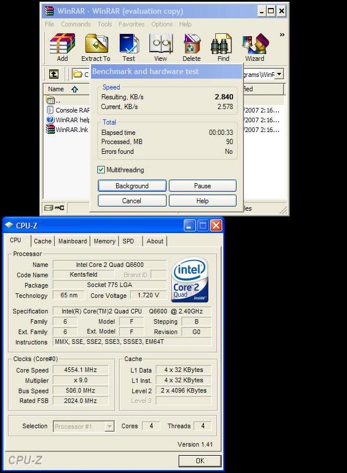The image size is (347, 473).
Task: Pause the benchmark test
Action: tap(203, 186)
